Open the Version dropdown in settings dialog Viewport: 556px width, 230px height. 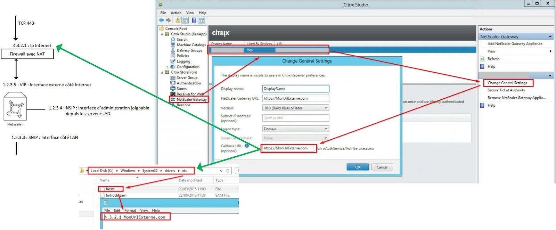pos(326,108)
